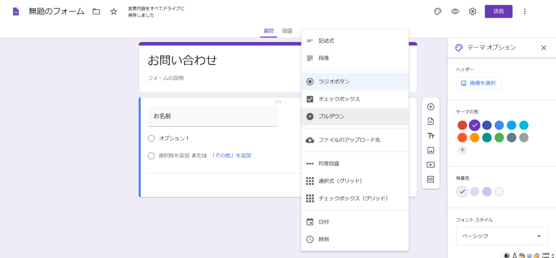Add a question with plus icon
The image size is (556, 258).
pyautogui.click(x=430, y=107)
